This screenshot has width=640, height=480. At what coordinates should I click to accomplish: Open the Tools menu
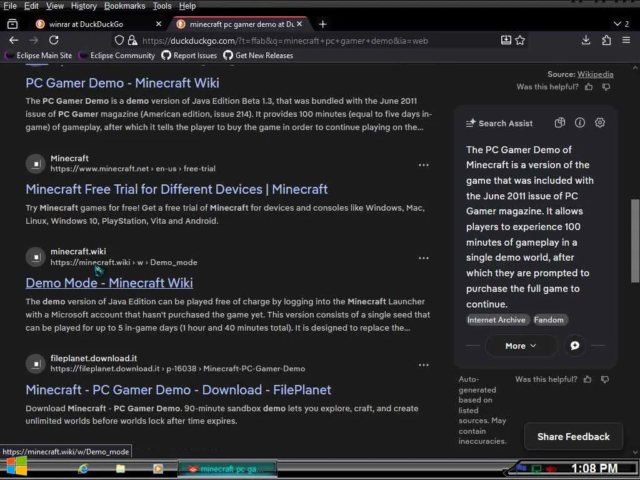click(162, 6)
